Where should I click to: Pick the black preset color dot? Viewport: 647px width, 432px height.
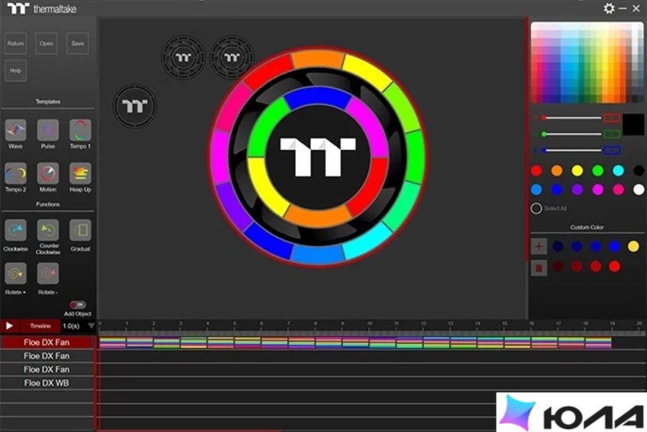(638, 171)
